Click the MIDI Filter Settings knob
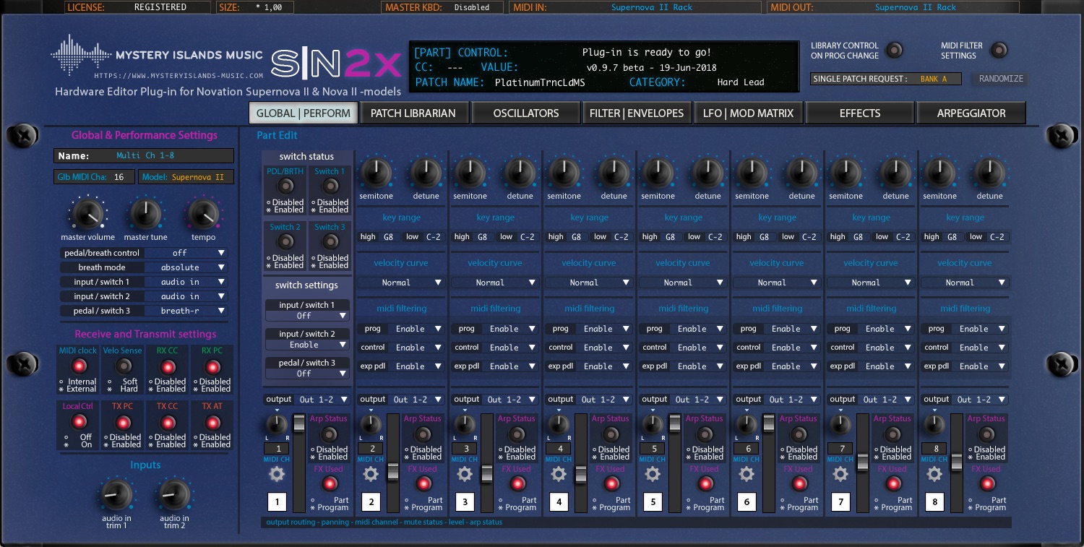Image resolution: width=1084 pixels, height=547 pixels. pos(999,51)
